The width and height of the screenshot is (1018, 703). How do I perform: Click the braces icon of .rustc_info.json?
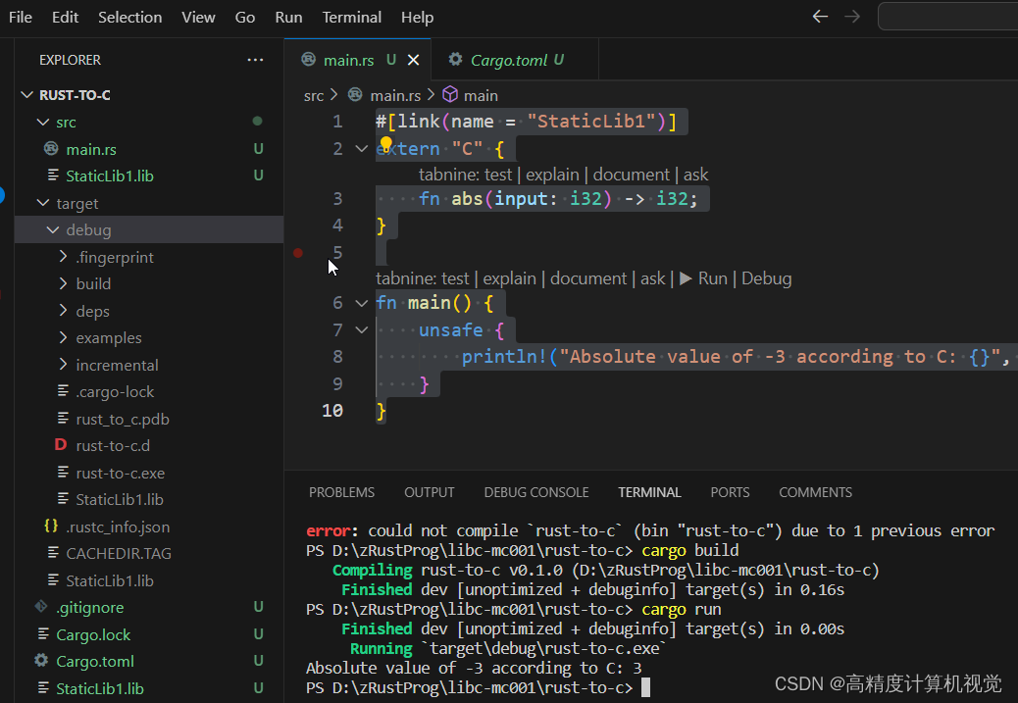(x=51, y=526)
